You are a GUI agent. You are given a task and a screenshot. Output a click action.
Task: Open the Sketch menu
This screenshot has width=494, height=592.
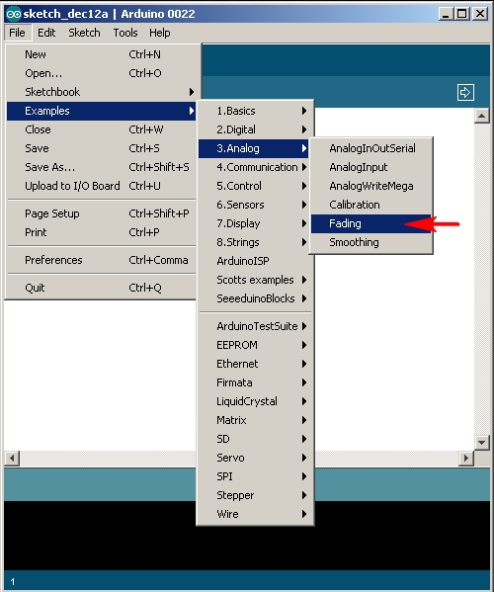pyautogui.click(x=84, y=33)
